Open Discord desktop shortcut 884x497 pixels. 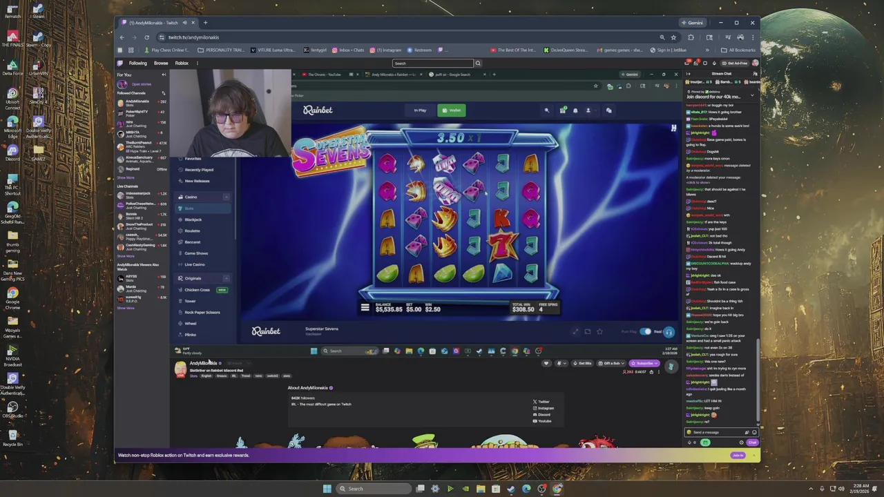click(12, 152)
